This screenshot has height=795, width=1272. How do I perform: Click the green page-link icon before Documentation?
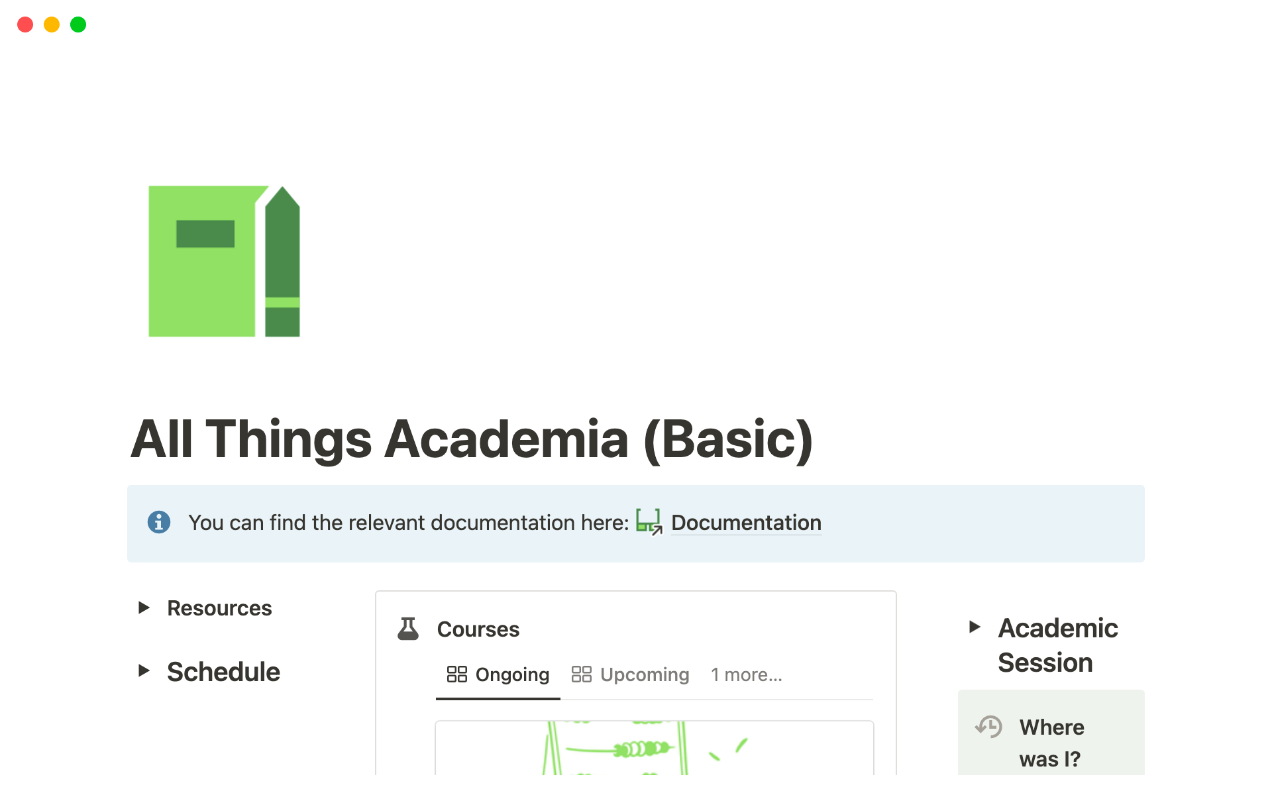(x=649, y=522)
